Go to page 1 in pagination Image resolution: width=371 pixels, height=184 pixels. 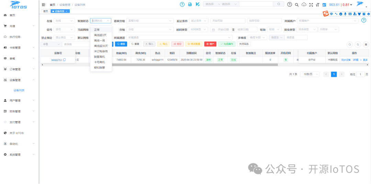coord(334,74)
